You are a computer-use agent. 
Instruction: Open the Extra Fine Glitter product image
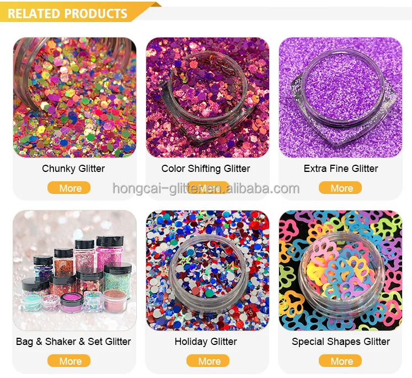340,98
